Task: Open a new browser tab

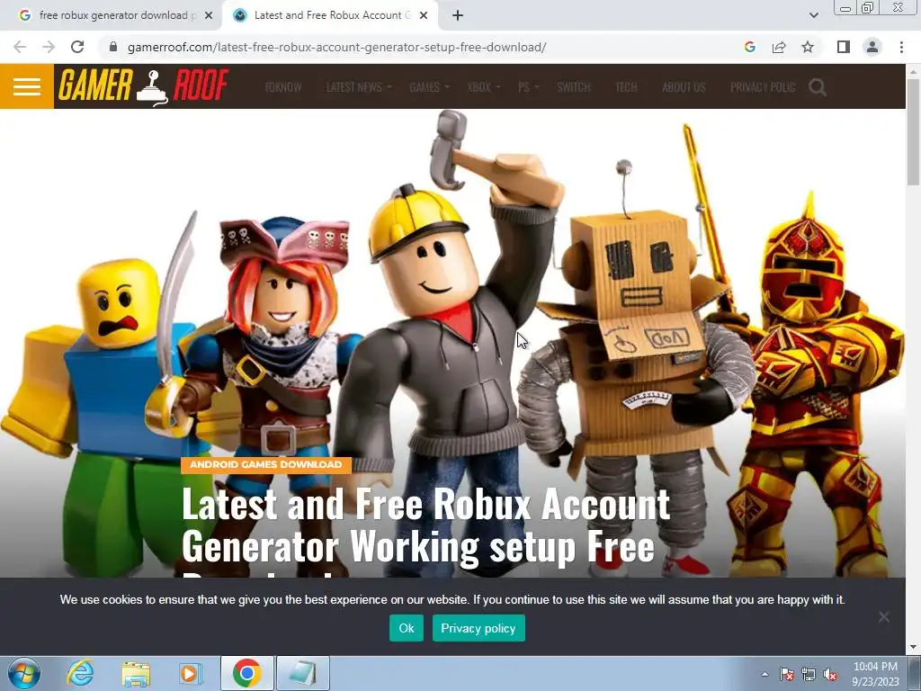Action: 458,15
